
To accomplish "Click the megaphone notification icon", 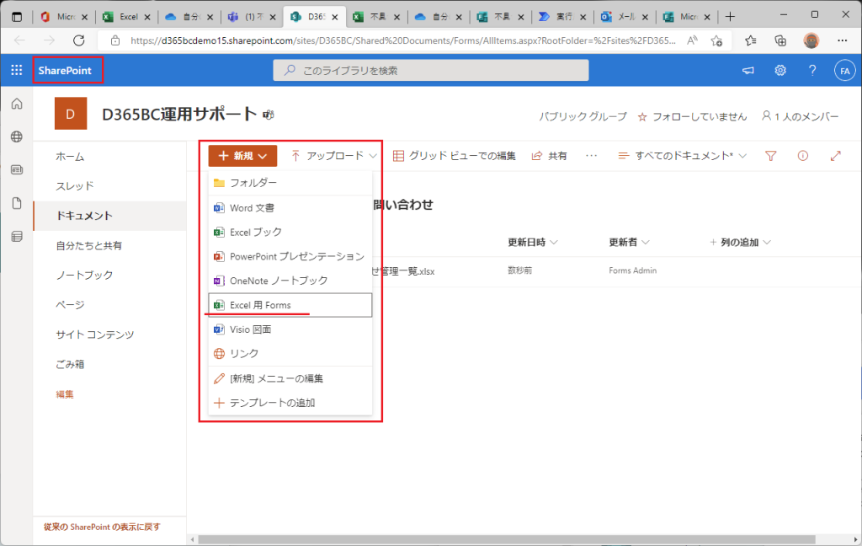I will click(x=748, y=71).
